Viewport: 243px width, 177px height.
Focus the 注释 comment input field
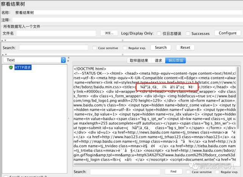click(127, 20)
